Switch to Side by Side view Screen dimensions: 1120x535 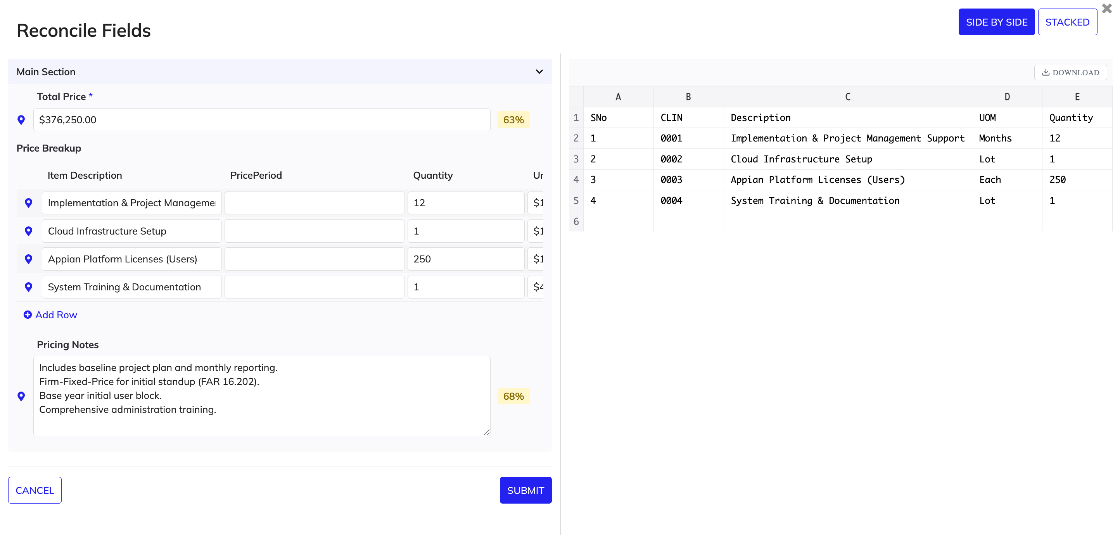click(x=997, y=22)
